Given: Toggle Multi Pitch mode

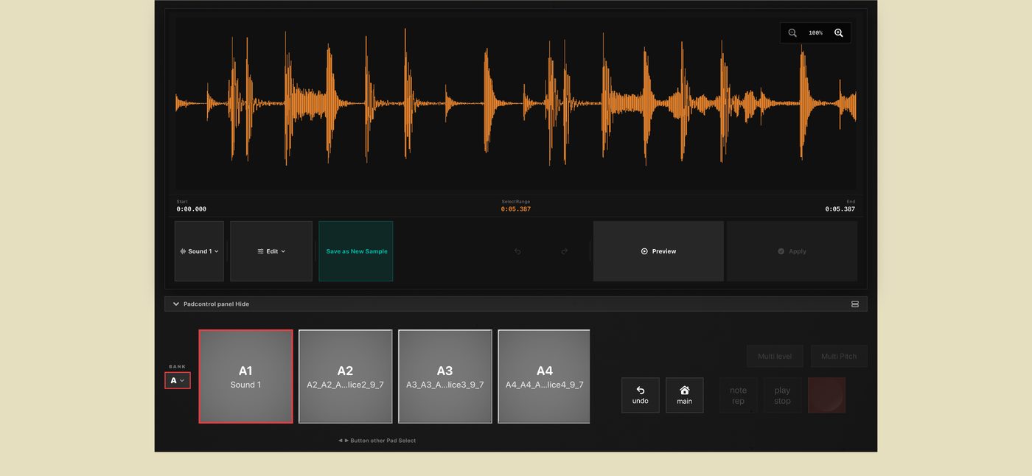Looking at the screenshot, I should (839, 356).
